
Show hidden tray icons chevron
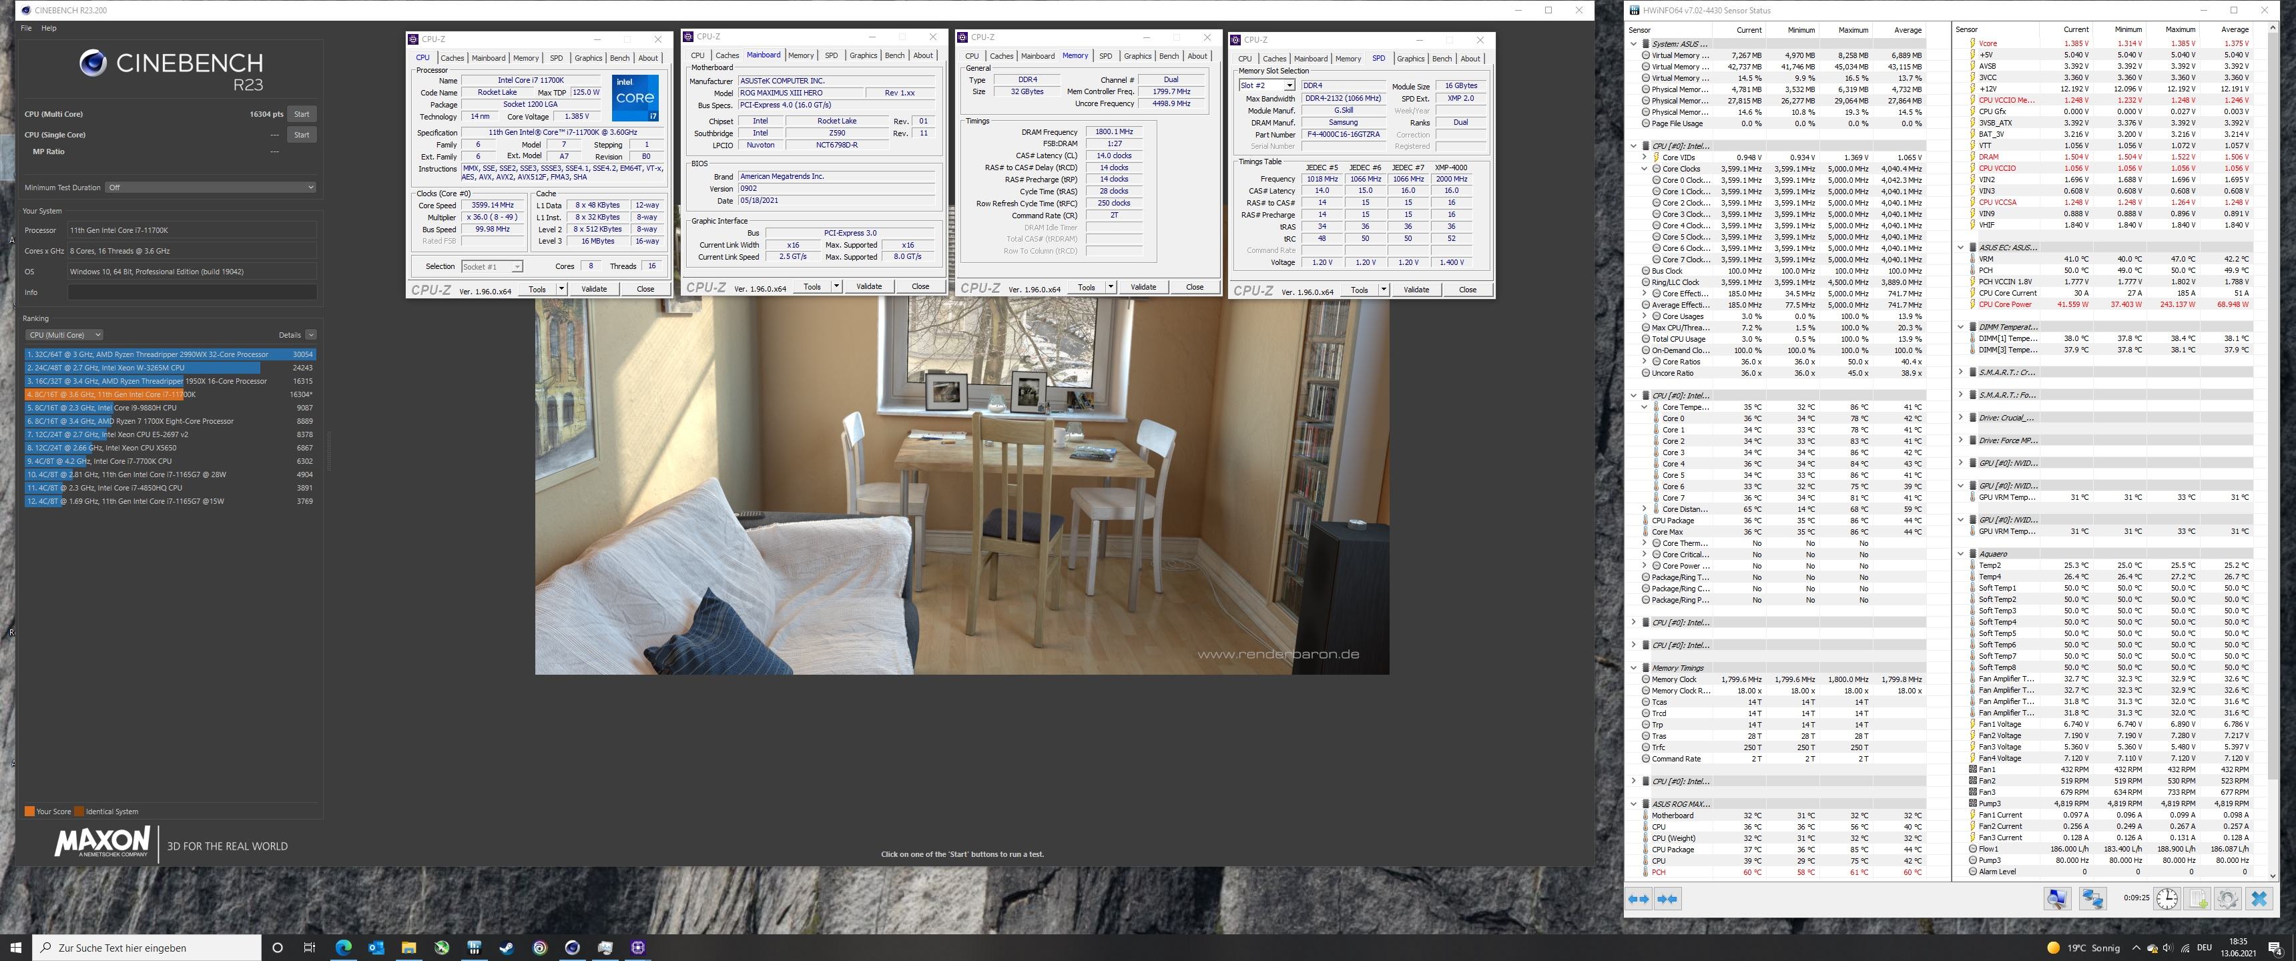2136,948
